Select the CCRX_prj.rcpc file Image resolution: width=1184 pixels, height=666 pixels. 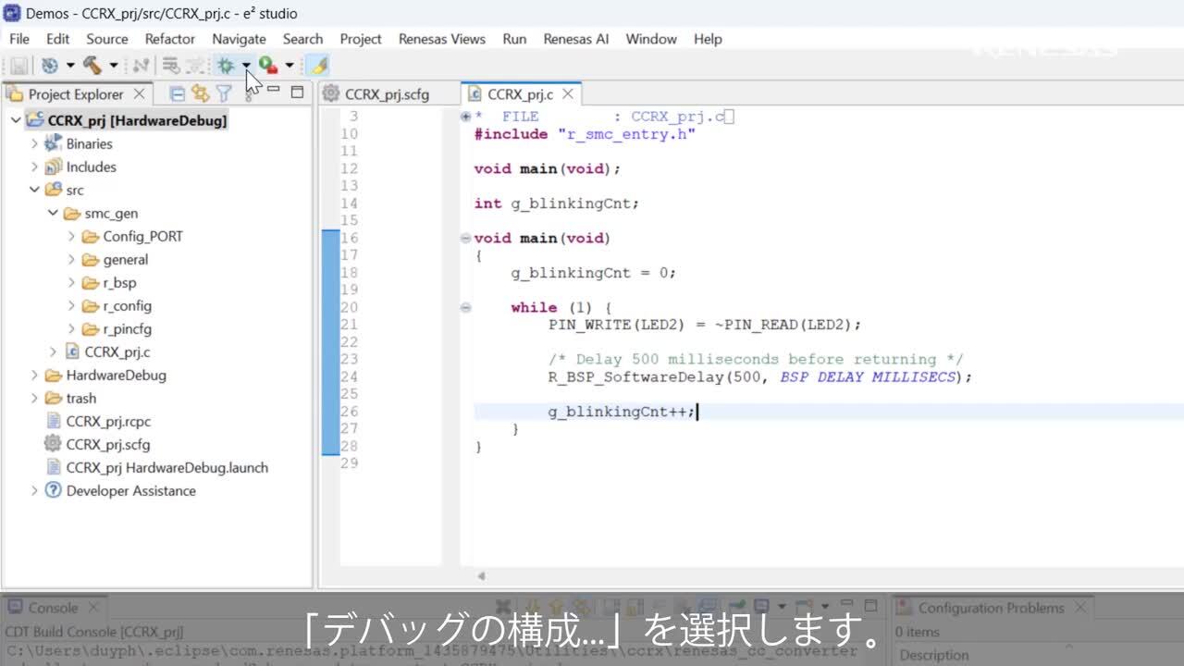(108, 421)
